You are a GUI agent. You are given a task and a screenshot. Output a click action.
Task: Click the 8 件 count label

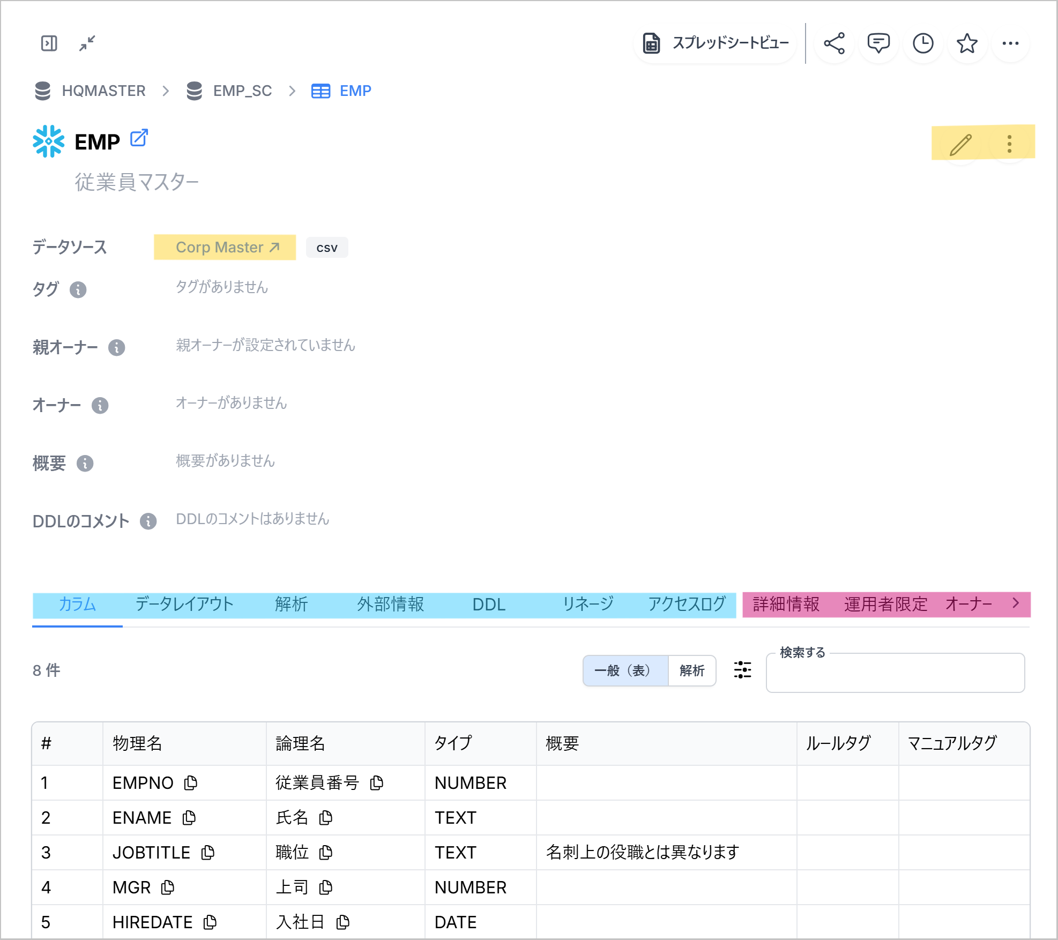tap(47, 670)
